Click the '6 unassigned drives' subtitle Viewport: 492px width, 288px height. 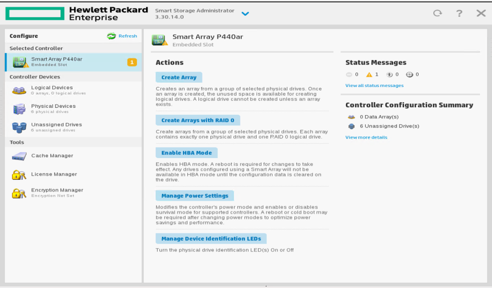[x=53, y=130]
